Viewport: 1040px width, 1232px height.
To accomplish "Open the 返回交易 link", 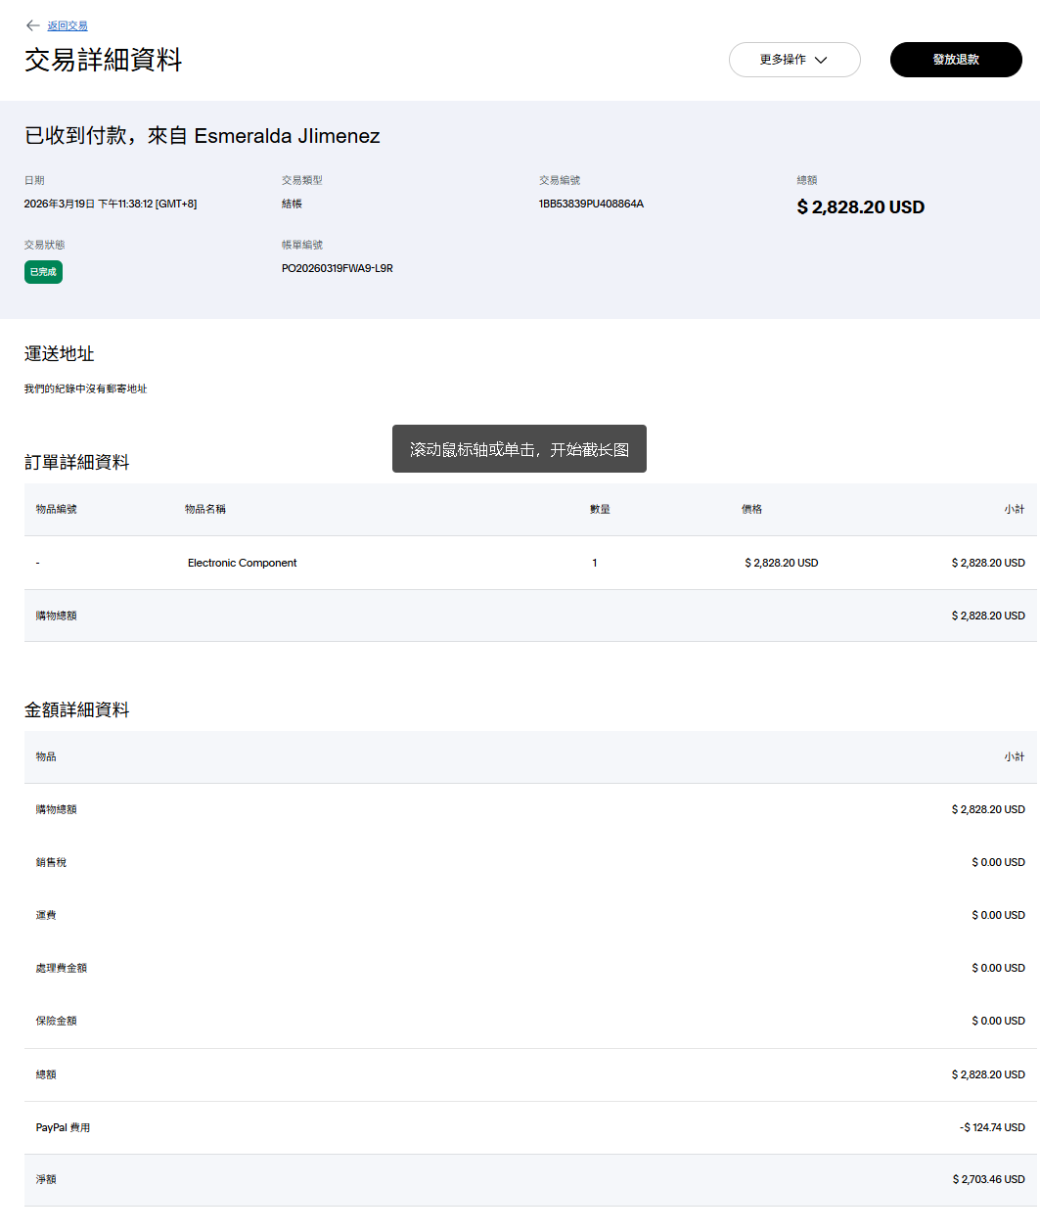I will (68, 26).
